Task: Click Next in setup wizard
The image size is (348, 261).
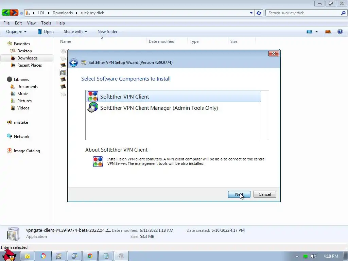Action: [239, 194]
